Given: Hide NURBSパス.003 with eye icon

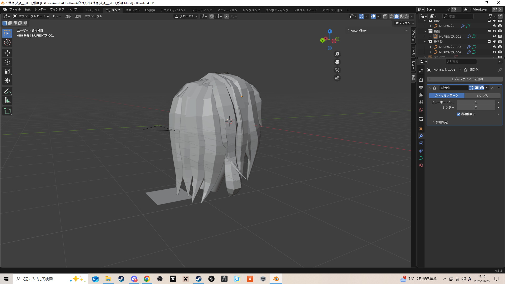Looking at the screenshot, I should 494,47.
